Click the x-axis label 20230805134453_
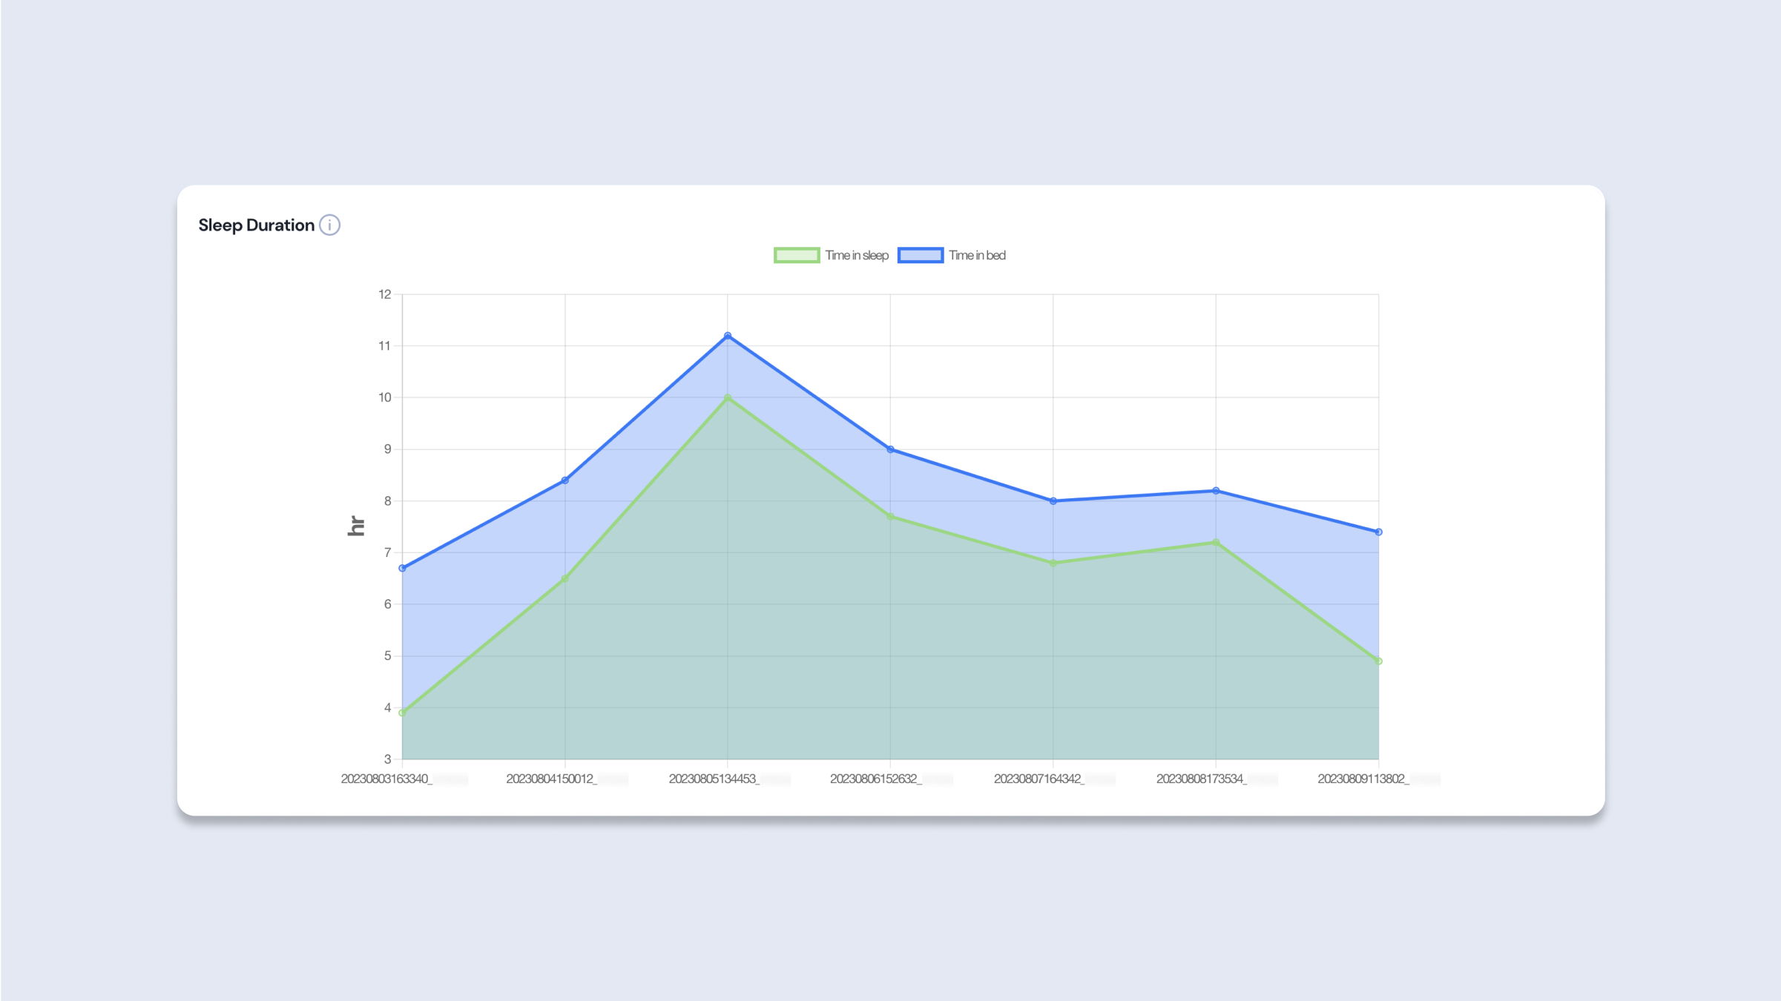Image resolution: width=1781 pixels, height=1001 pixels. (x=714, y=779)
